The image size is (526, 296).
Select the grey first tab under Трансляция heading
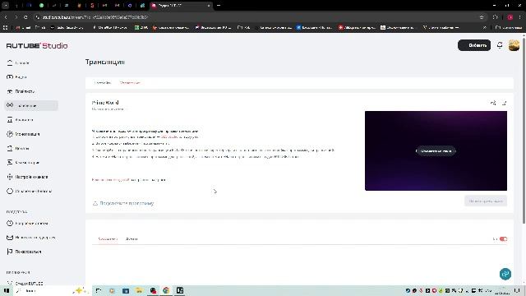[102, 82]
